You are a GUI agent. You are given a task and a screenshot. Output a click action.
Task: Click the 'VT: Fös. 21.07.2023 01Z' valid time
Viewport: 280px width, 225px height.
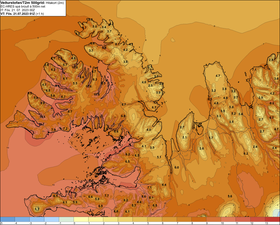pos(18,14)
